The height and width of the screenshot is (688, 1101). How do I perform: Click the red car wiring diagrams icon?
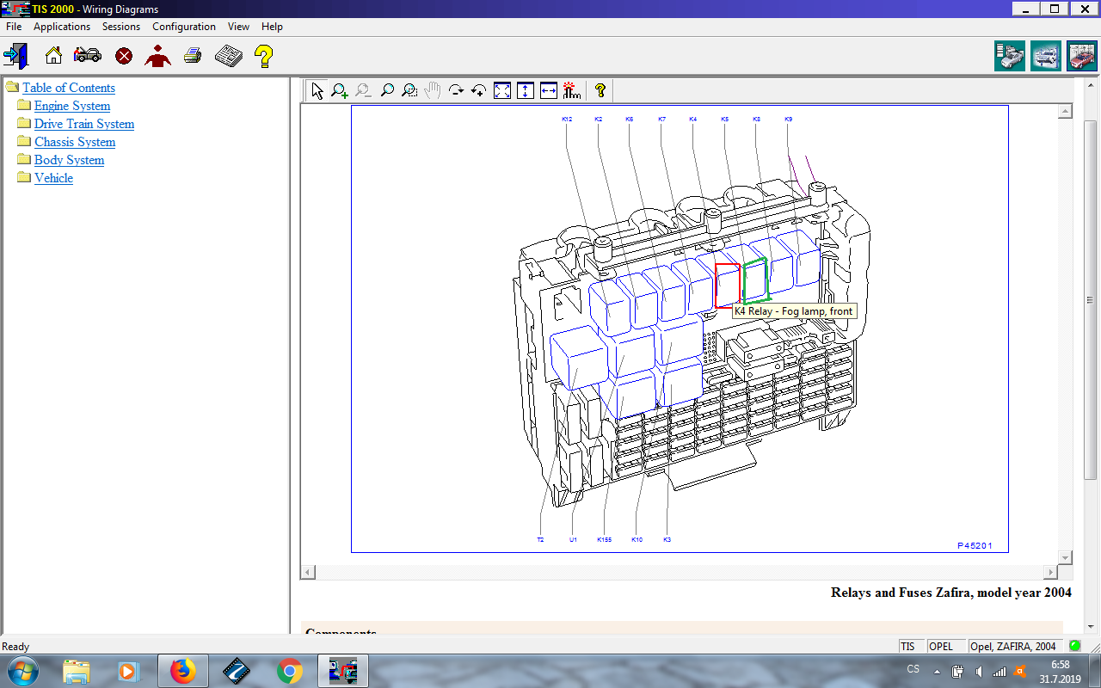1081,56
